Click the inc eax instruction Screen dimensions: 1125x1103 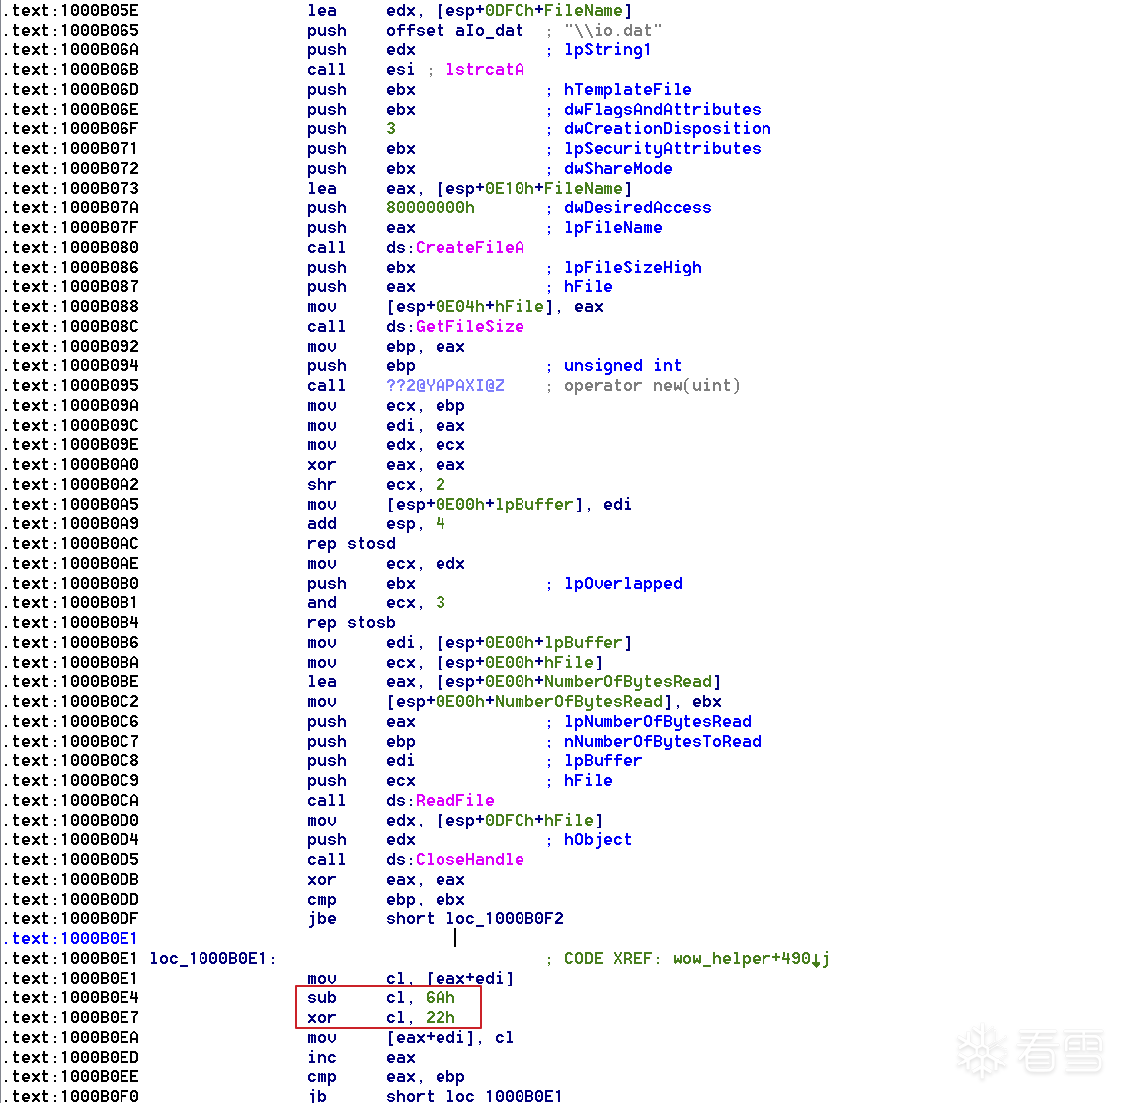pos(361,1058)
